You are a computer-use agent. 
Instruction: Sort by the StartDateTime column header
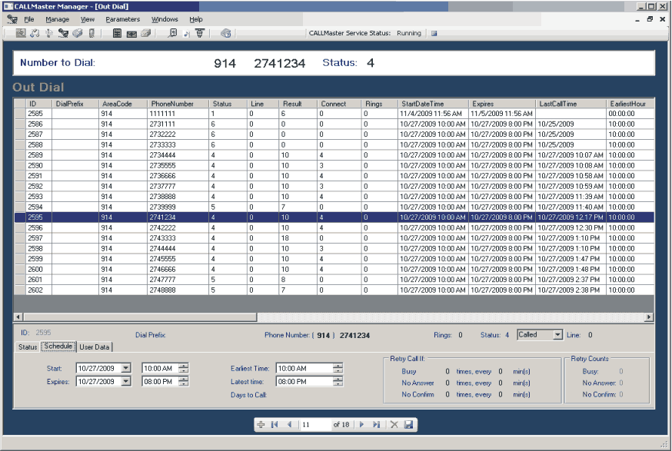(x=434, y=104)
